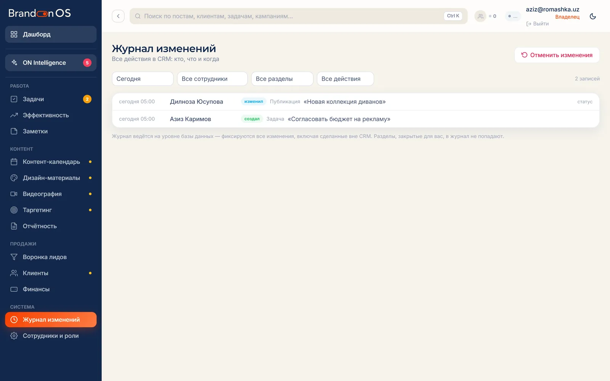
Task: Click the Финансы card icon
Action: tap(14, 289)
